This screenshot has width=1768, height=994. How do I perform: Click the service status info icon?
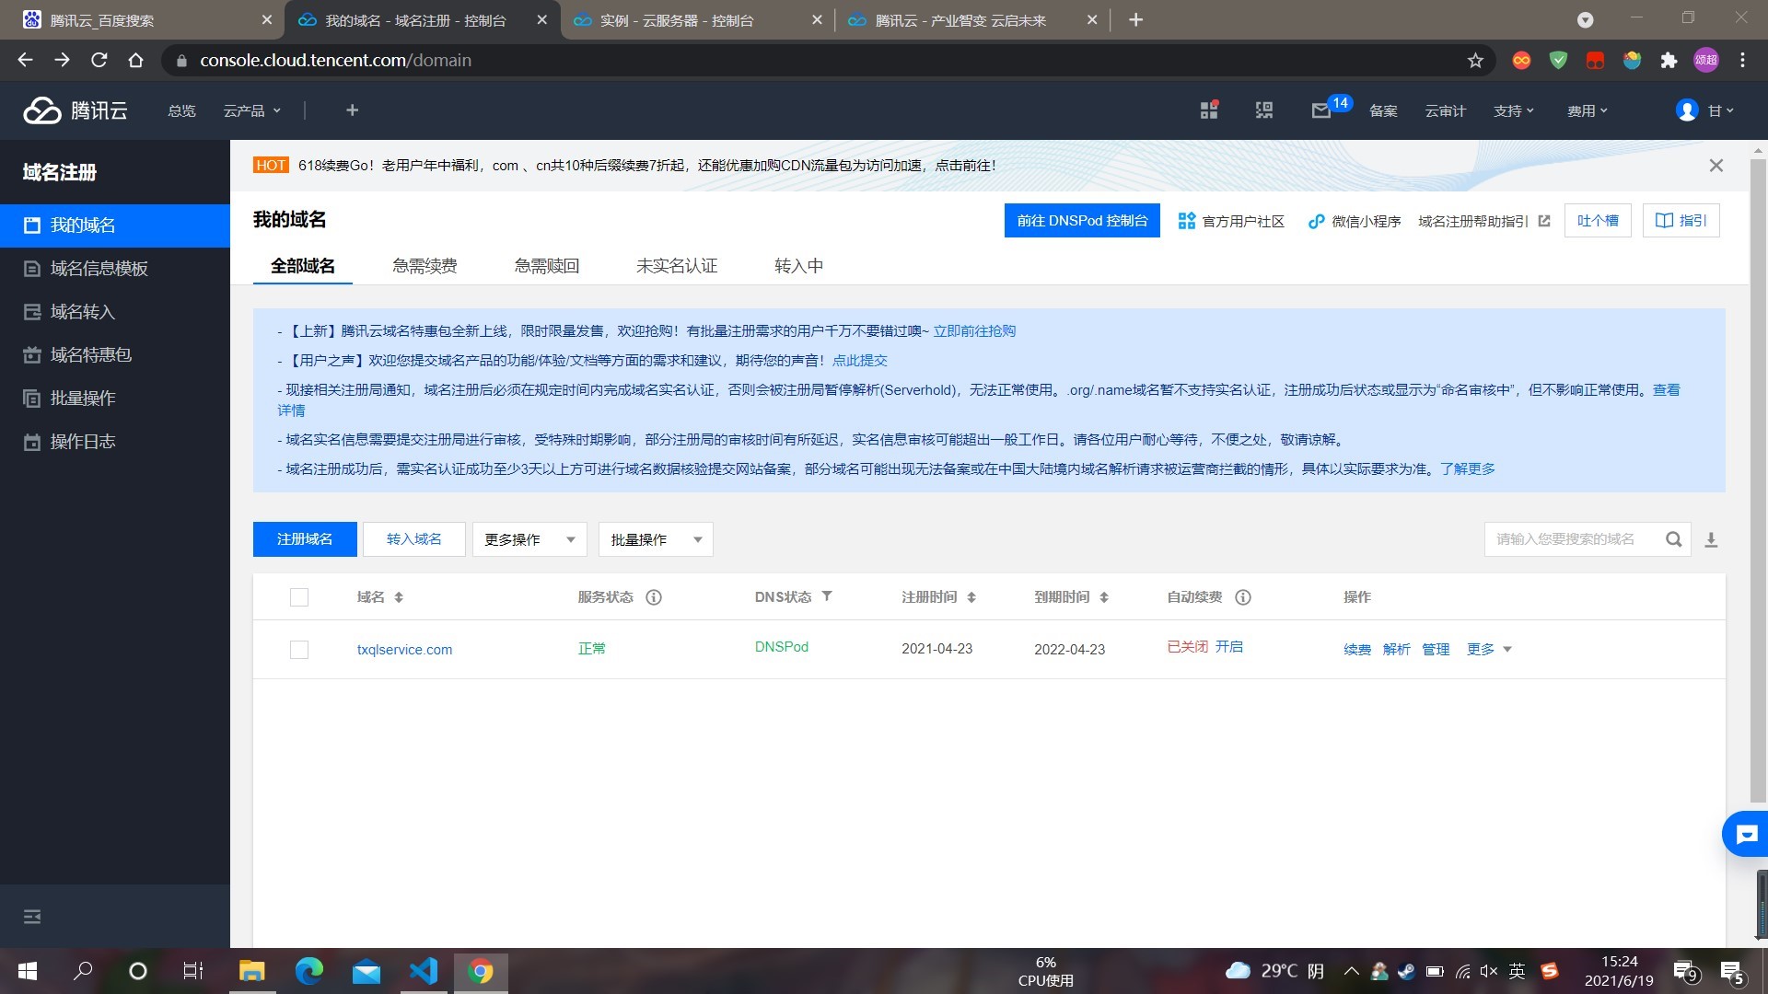[x=654, y=597]
